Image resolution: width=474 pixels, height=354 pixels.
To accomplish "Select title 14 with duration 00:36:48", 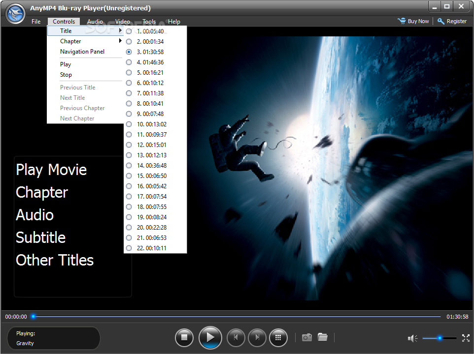I will [x=155, y=166].
